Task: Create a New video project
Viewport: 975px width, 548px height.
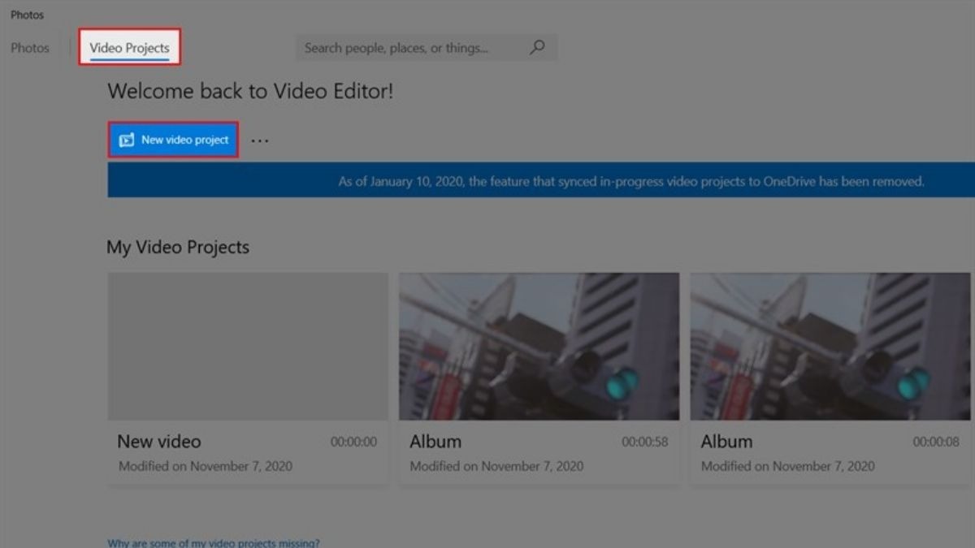Action: 174,140
